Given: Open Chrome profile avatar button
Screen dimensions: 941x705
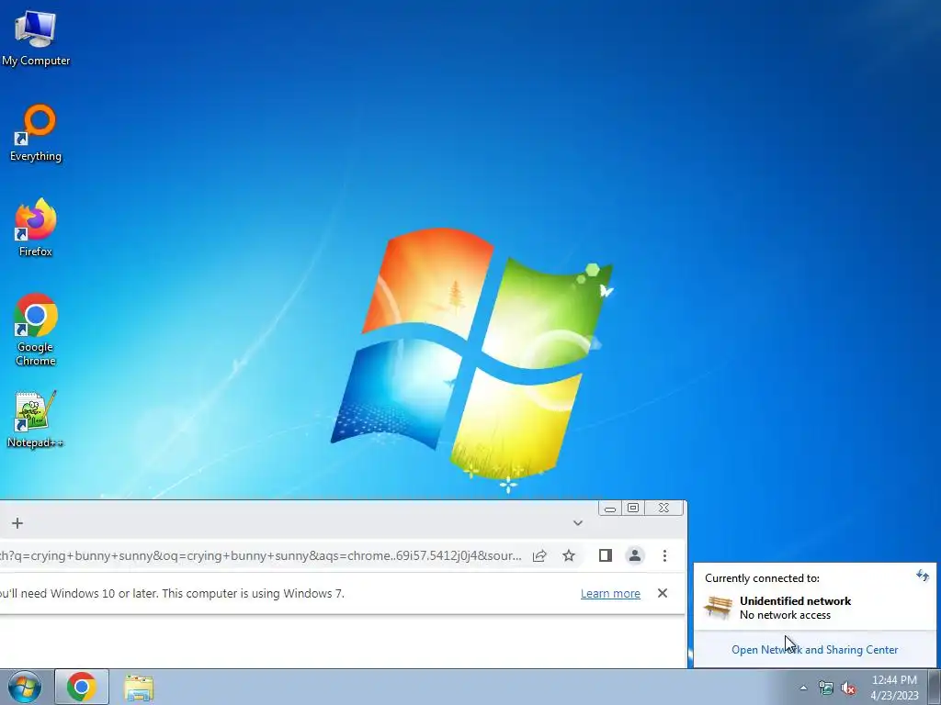Looking at the screenshot, I should (x=634, y=555).
